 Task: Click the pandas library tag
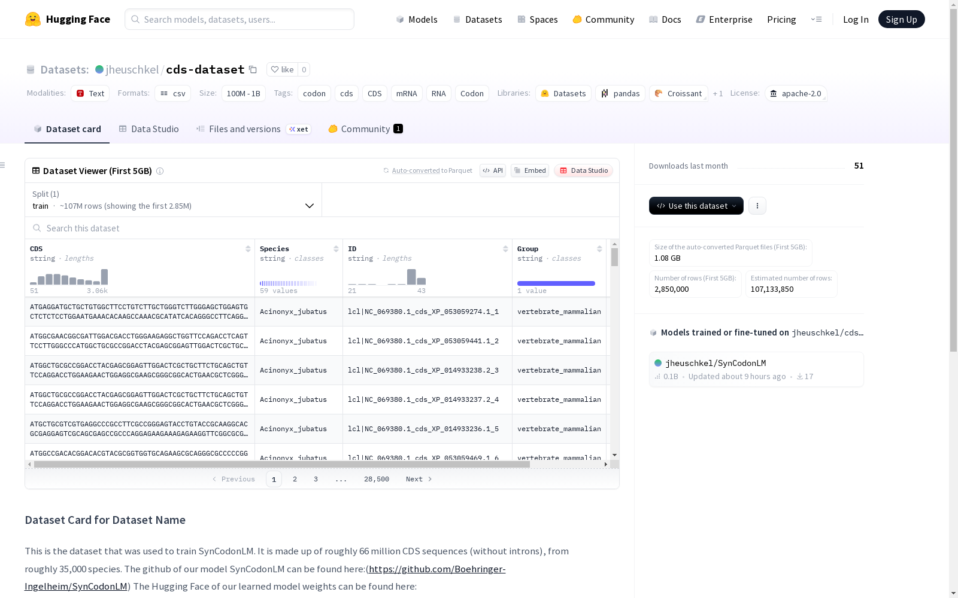620,93
